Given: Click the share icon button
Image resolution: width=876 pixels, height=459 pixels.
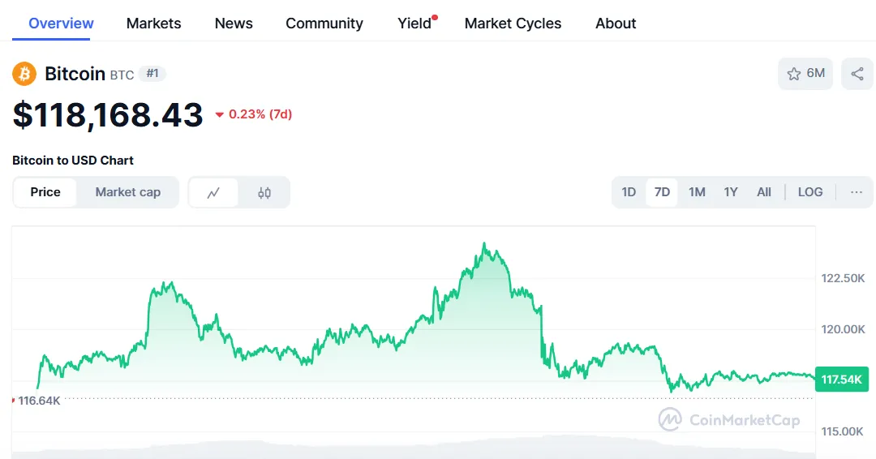Looking at the screenshot, I should [x=857, y=74].
